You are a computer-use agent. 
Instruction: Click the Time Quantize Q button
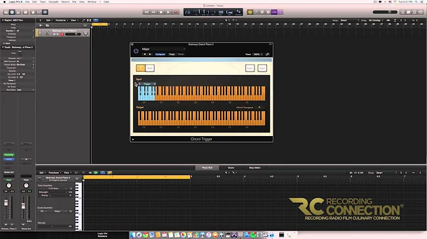(x=71, y=189)
